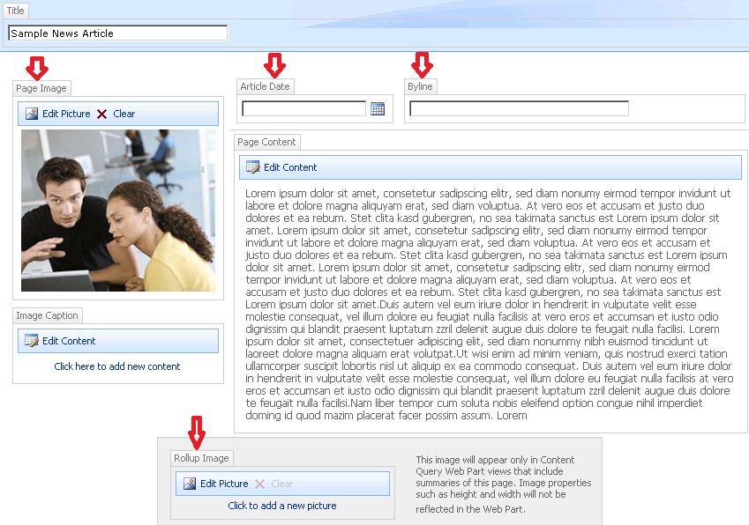Click Edit Content in Page Content
Image resolution: width=749 pixels, height=525 pixels.
pyautogui.click(x=290, y=167)
